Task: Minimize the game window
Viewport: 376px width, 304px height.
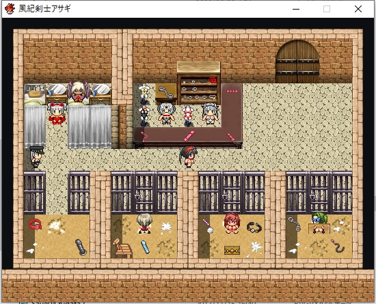Action: tap(296, 9)
